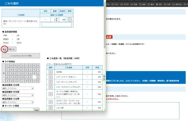Filter items by kana マ
188x121 pixels.
[x=31, y=65]
